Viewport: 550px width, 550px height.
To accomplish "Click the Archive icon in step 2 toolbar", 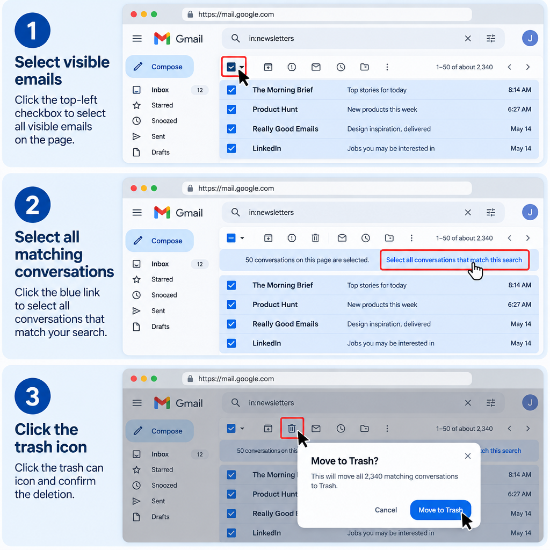I will [268, 238].
